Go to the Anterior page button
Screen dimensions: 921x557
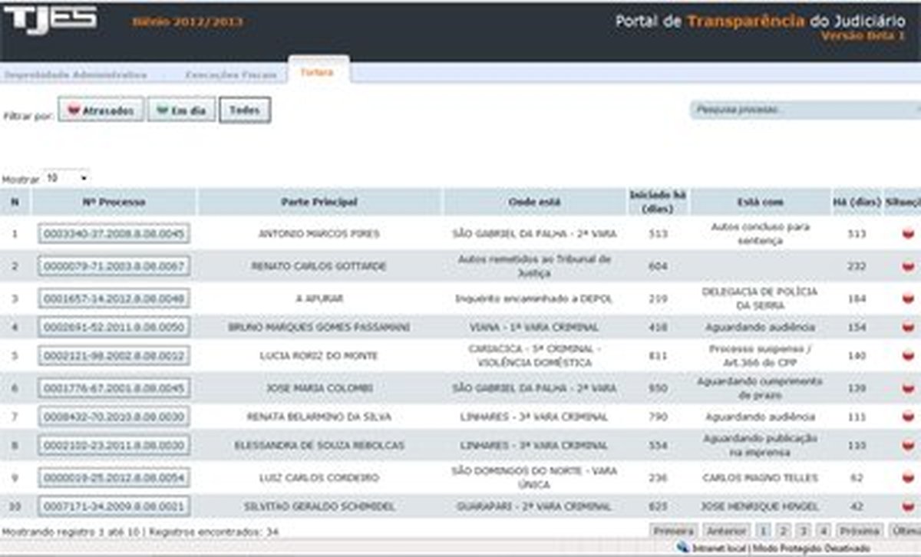point(726,531)
